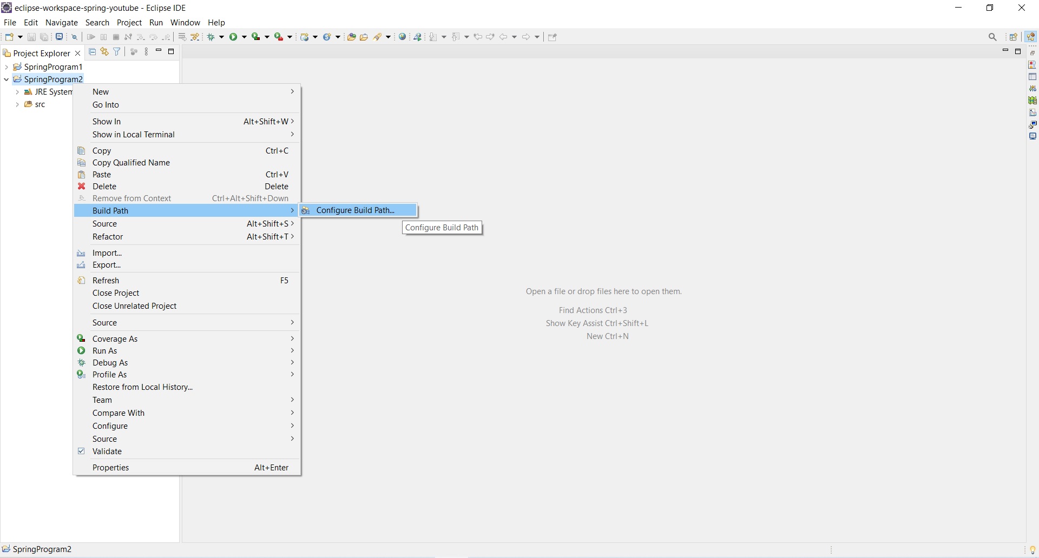
Task: Click the Open Type toolbar icon
Action: 351,37
